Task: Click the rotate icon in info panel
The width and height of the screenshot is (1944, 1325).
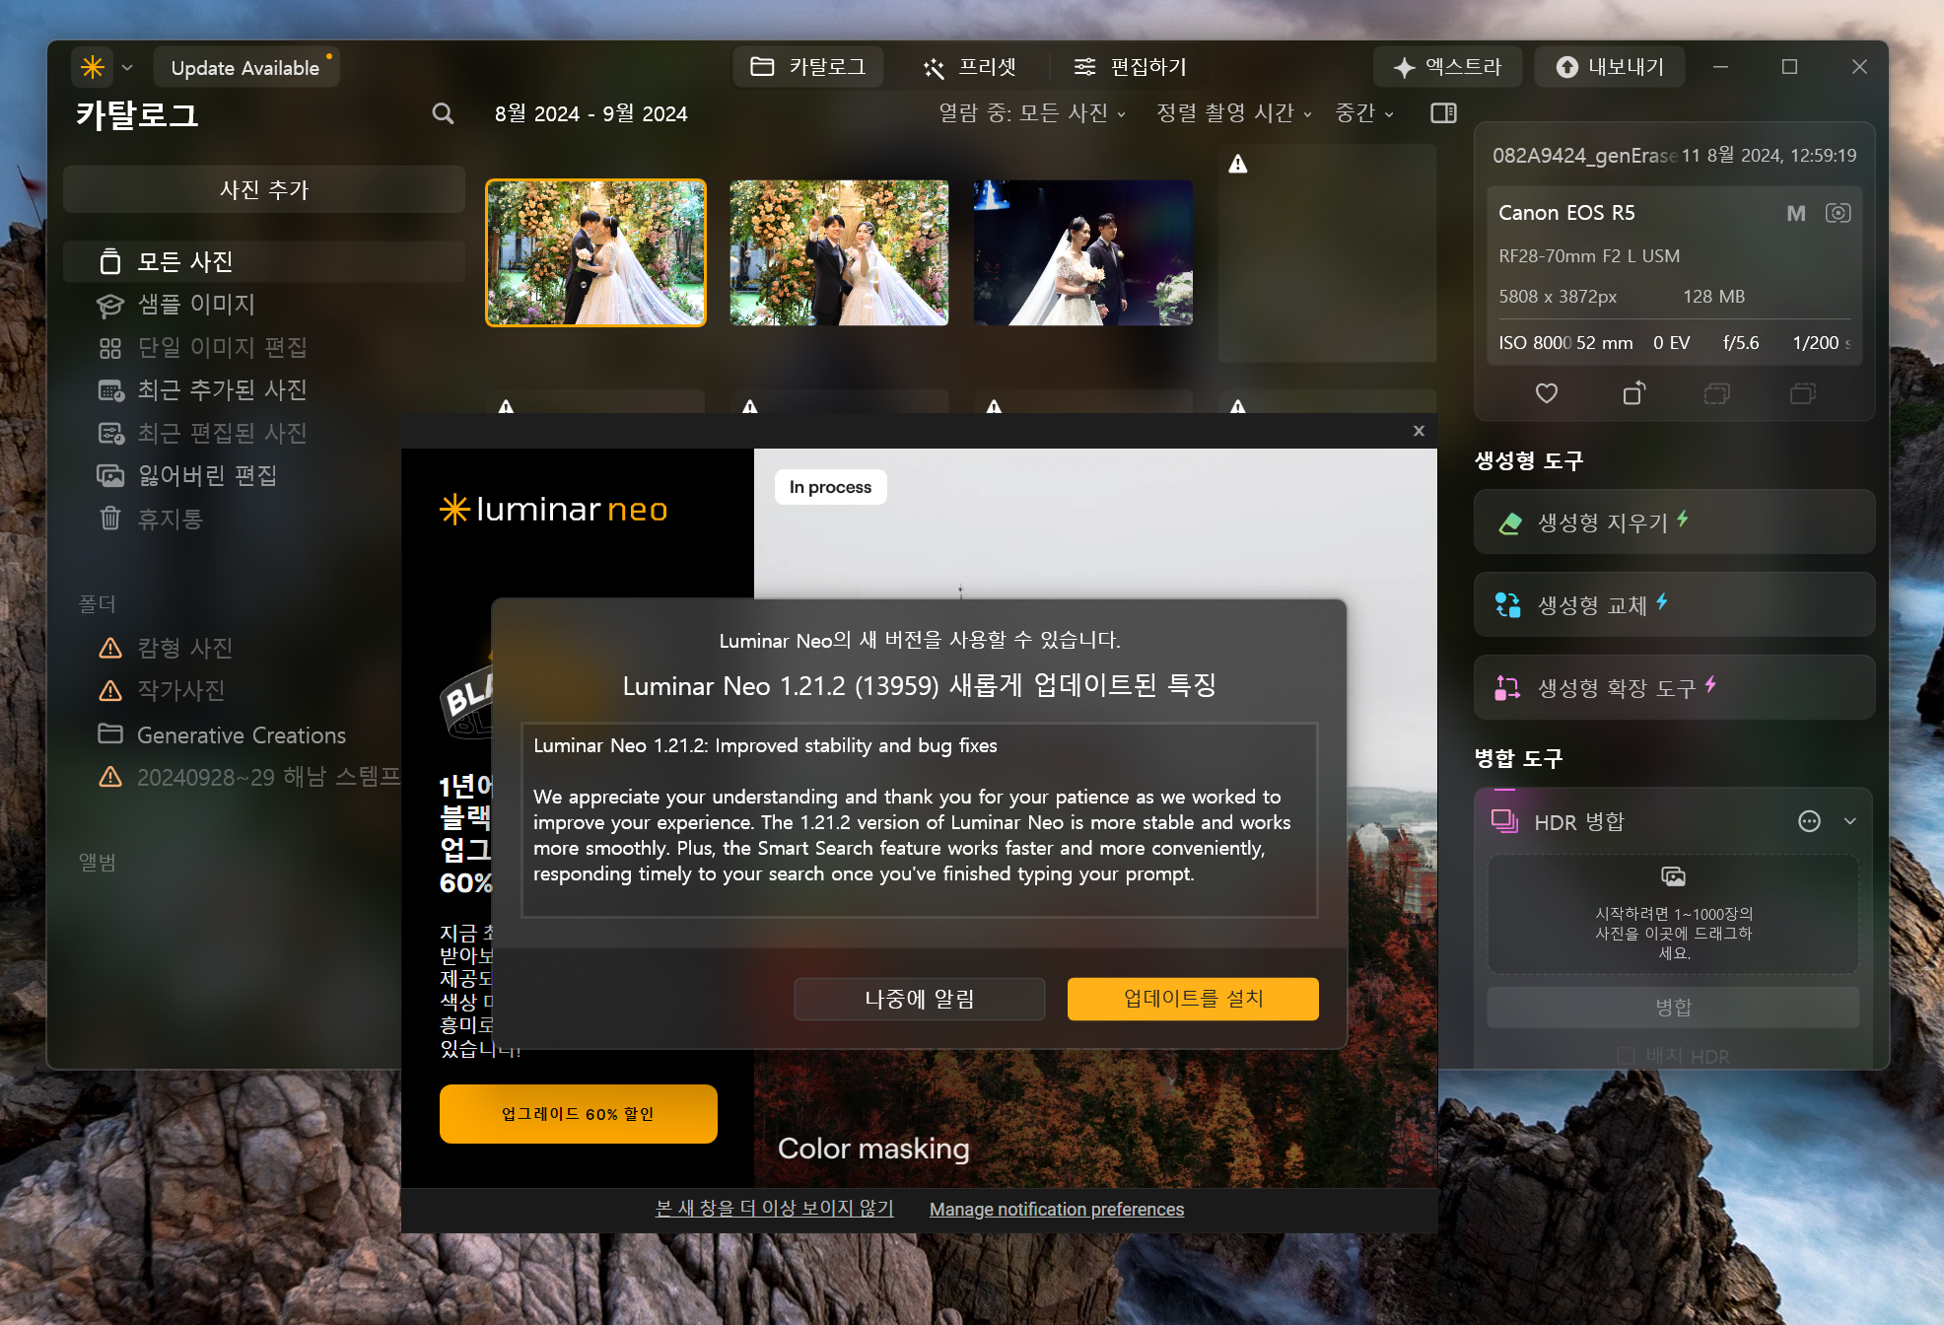Action: pyautogui.click(x=1633, y=393)
